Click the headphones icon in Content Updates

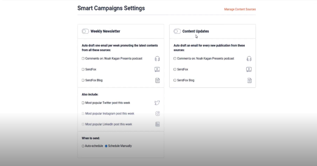[x=249, y=59]
